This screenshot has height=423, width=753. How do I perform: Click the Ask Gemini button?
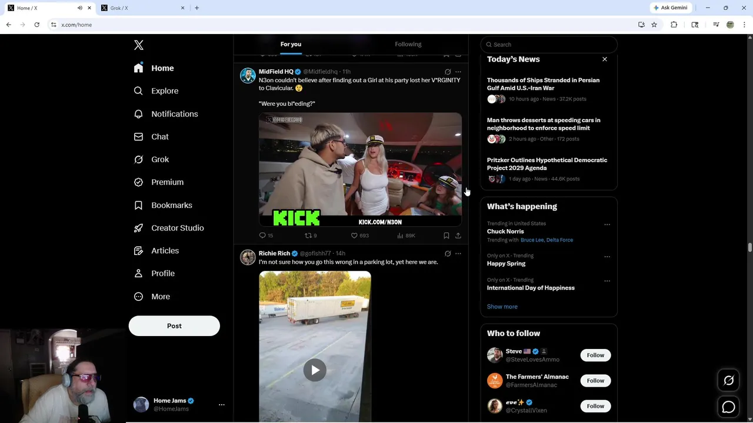670,8
